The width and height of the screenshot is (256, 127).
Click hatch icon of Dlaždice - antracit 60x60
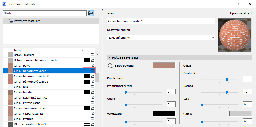87,124
